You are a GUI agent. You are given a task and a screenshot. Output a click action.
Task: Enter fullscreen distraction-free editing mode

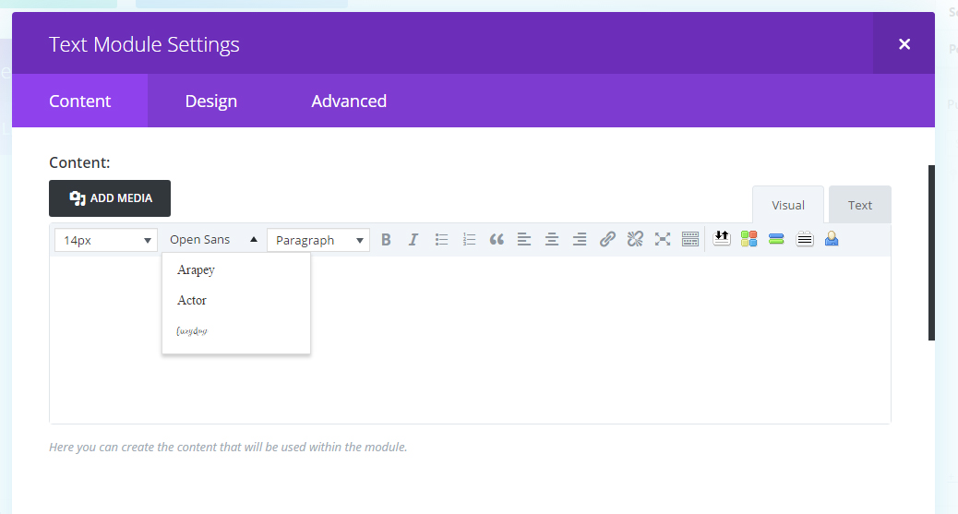tap(663, 240)
